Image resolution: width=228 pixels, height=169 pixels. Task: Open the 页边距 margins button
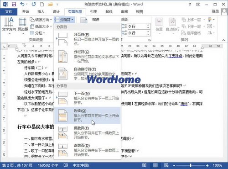tap(23, 26)
